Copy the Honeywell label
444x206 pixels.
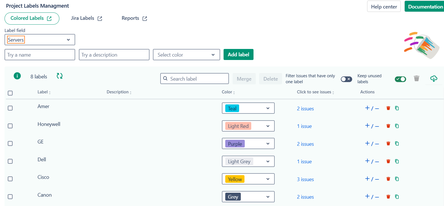point(397,126)
